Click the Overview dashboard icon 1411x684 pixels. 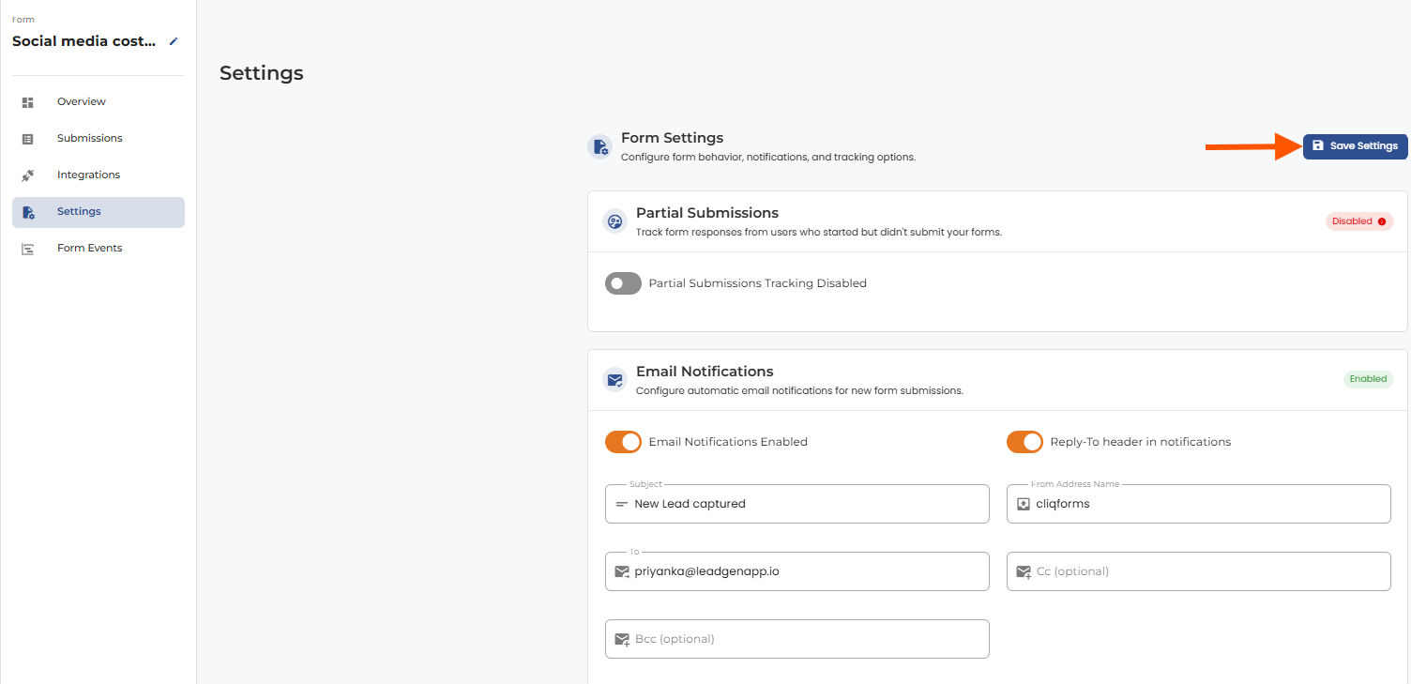coord(28,102)
